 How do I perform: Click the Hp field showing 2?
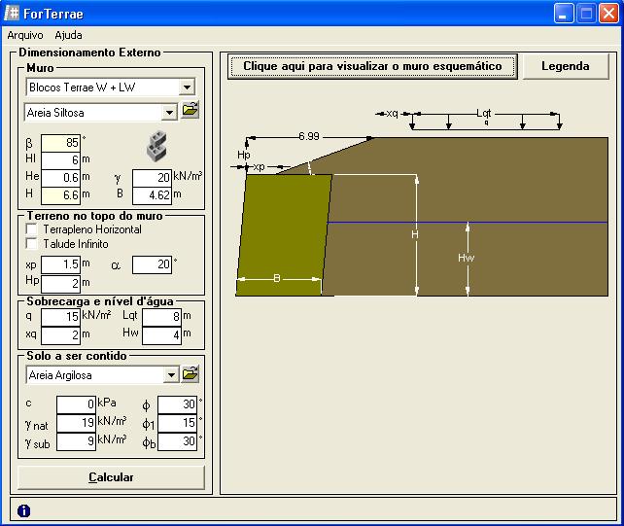[60, 284]
